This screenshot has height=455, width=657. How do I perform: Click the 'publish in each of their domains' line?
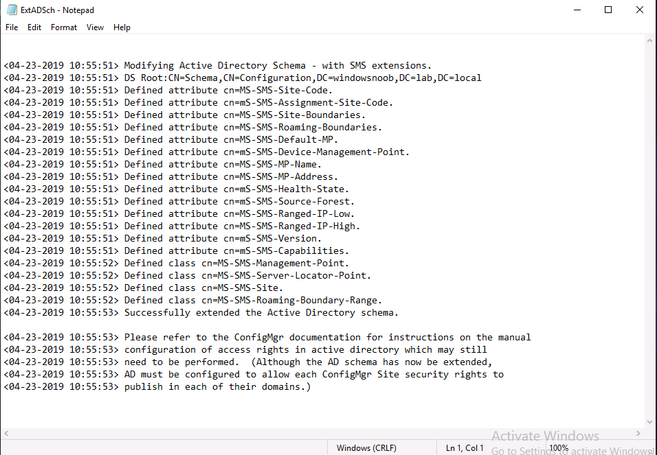[157, 387]
